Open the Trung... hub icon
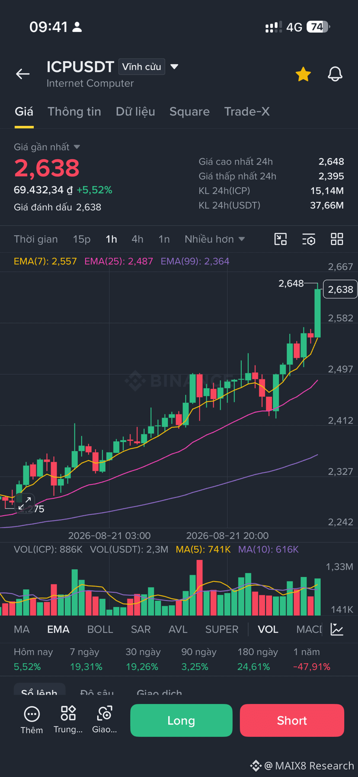Viewport: 358px width, 777px height. [x=68, y=720]
